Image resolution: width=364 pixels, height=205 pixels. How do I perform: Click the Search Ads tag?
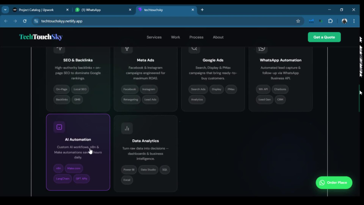pos(198,89)
